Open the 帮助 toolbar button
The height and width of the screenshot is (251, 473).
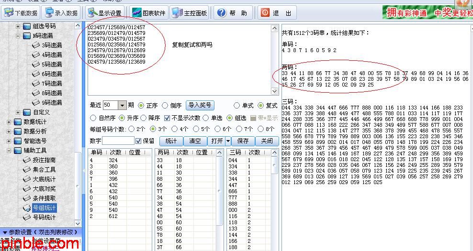233,12
